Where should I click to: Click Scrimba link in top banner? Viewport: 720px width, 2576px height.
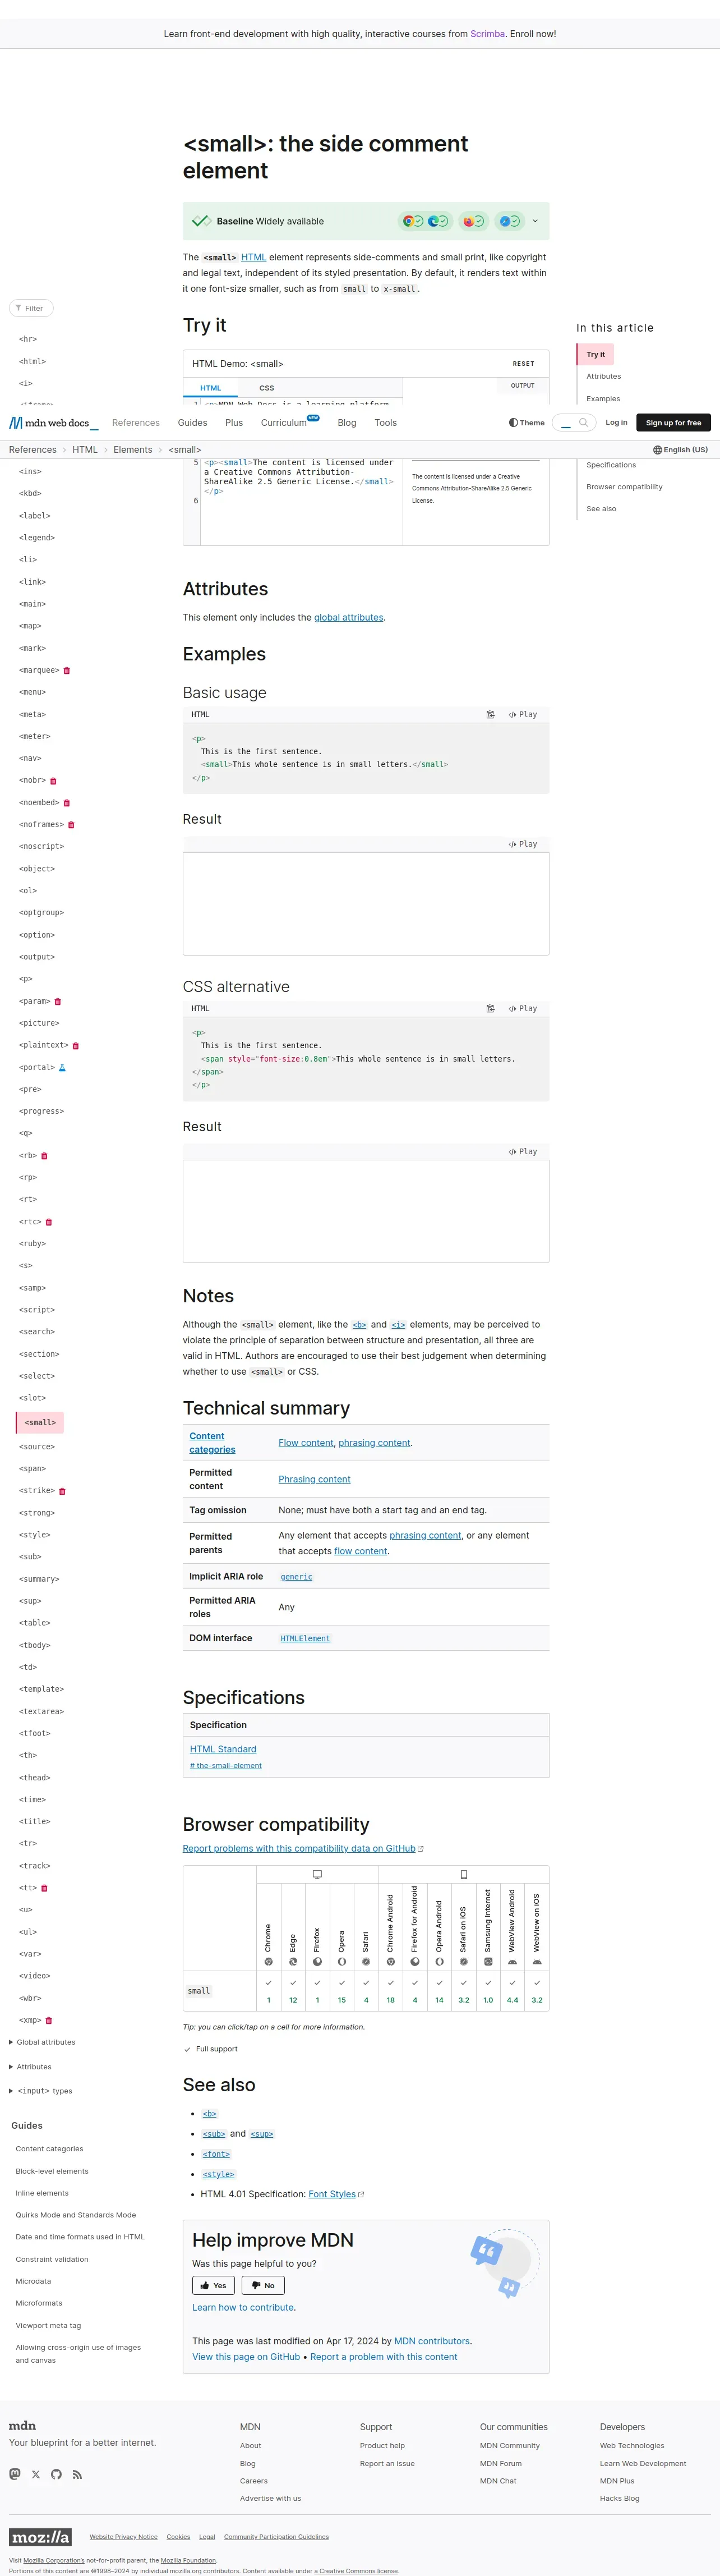tap(488, 34)
